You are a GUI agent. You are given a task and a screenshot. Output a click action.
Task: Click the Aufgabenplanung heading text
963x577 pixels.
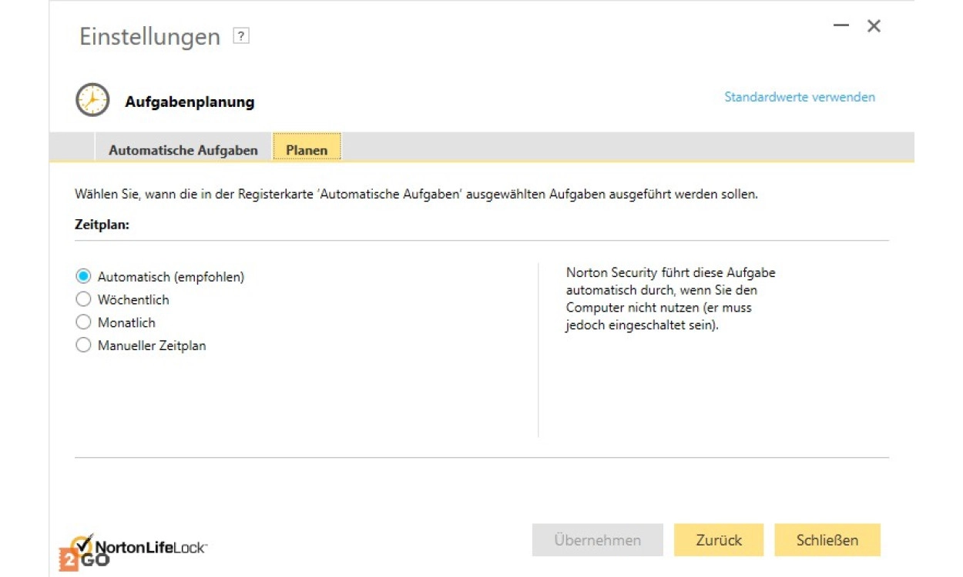coord(190,102)
